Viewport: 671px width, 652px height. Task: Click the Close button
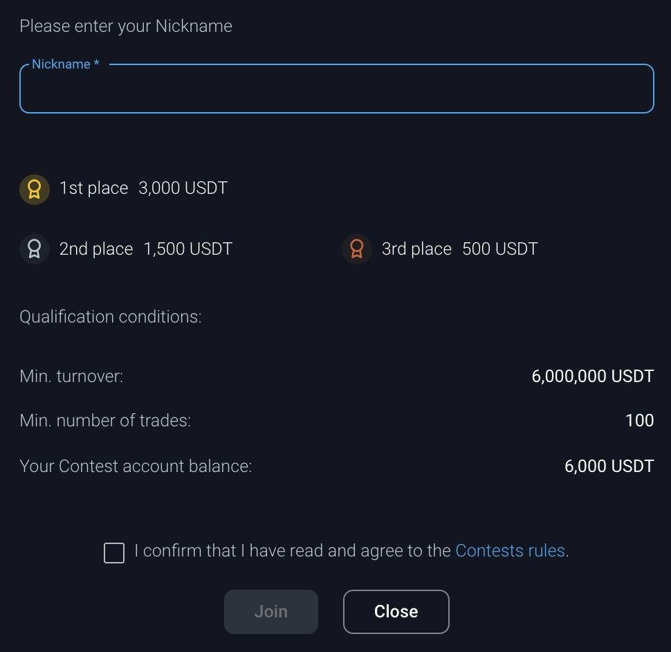pos(396,611)
